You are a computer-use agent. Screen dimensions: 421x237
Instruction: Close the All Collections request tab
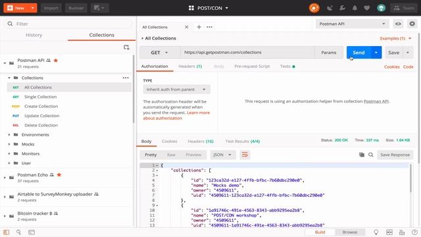pos(187,27)
